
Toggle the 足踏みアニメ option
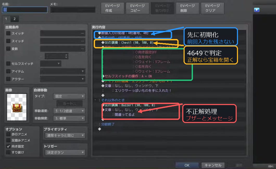[8, 140]
